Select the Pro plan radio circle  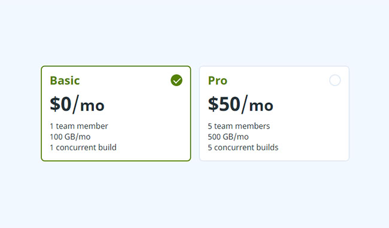[x=335, y=80]
